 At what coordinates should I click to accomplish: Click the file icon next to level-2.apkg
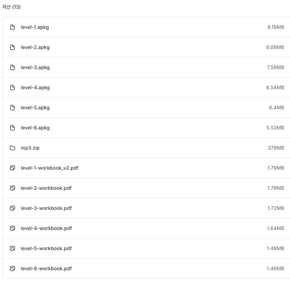click(x=13, y=47)
